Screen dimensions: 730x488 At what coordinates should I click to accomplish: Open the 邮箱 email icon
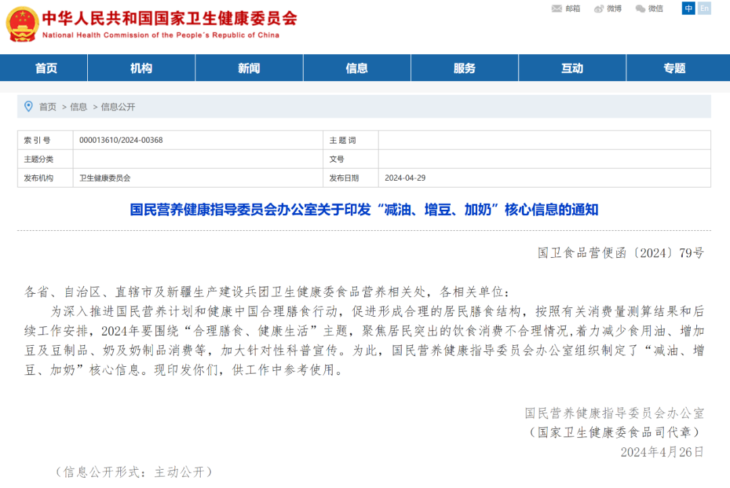tap(564, 8)
